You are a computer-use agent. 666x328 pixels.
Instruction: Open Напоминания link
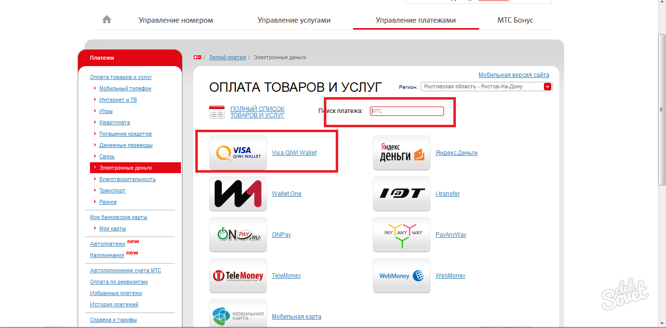coord(107,255)
